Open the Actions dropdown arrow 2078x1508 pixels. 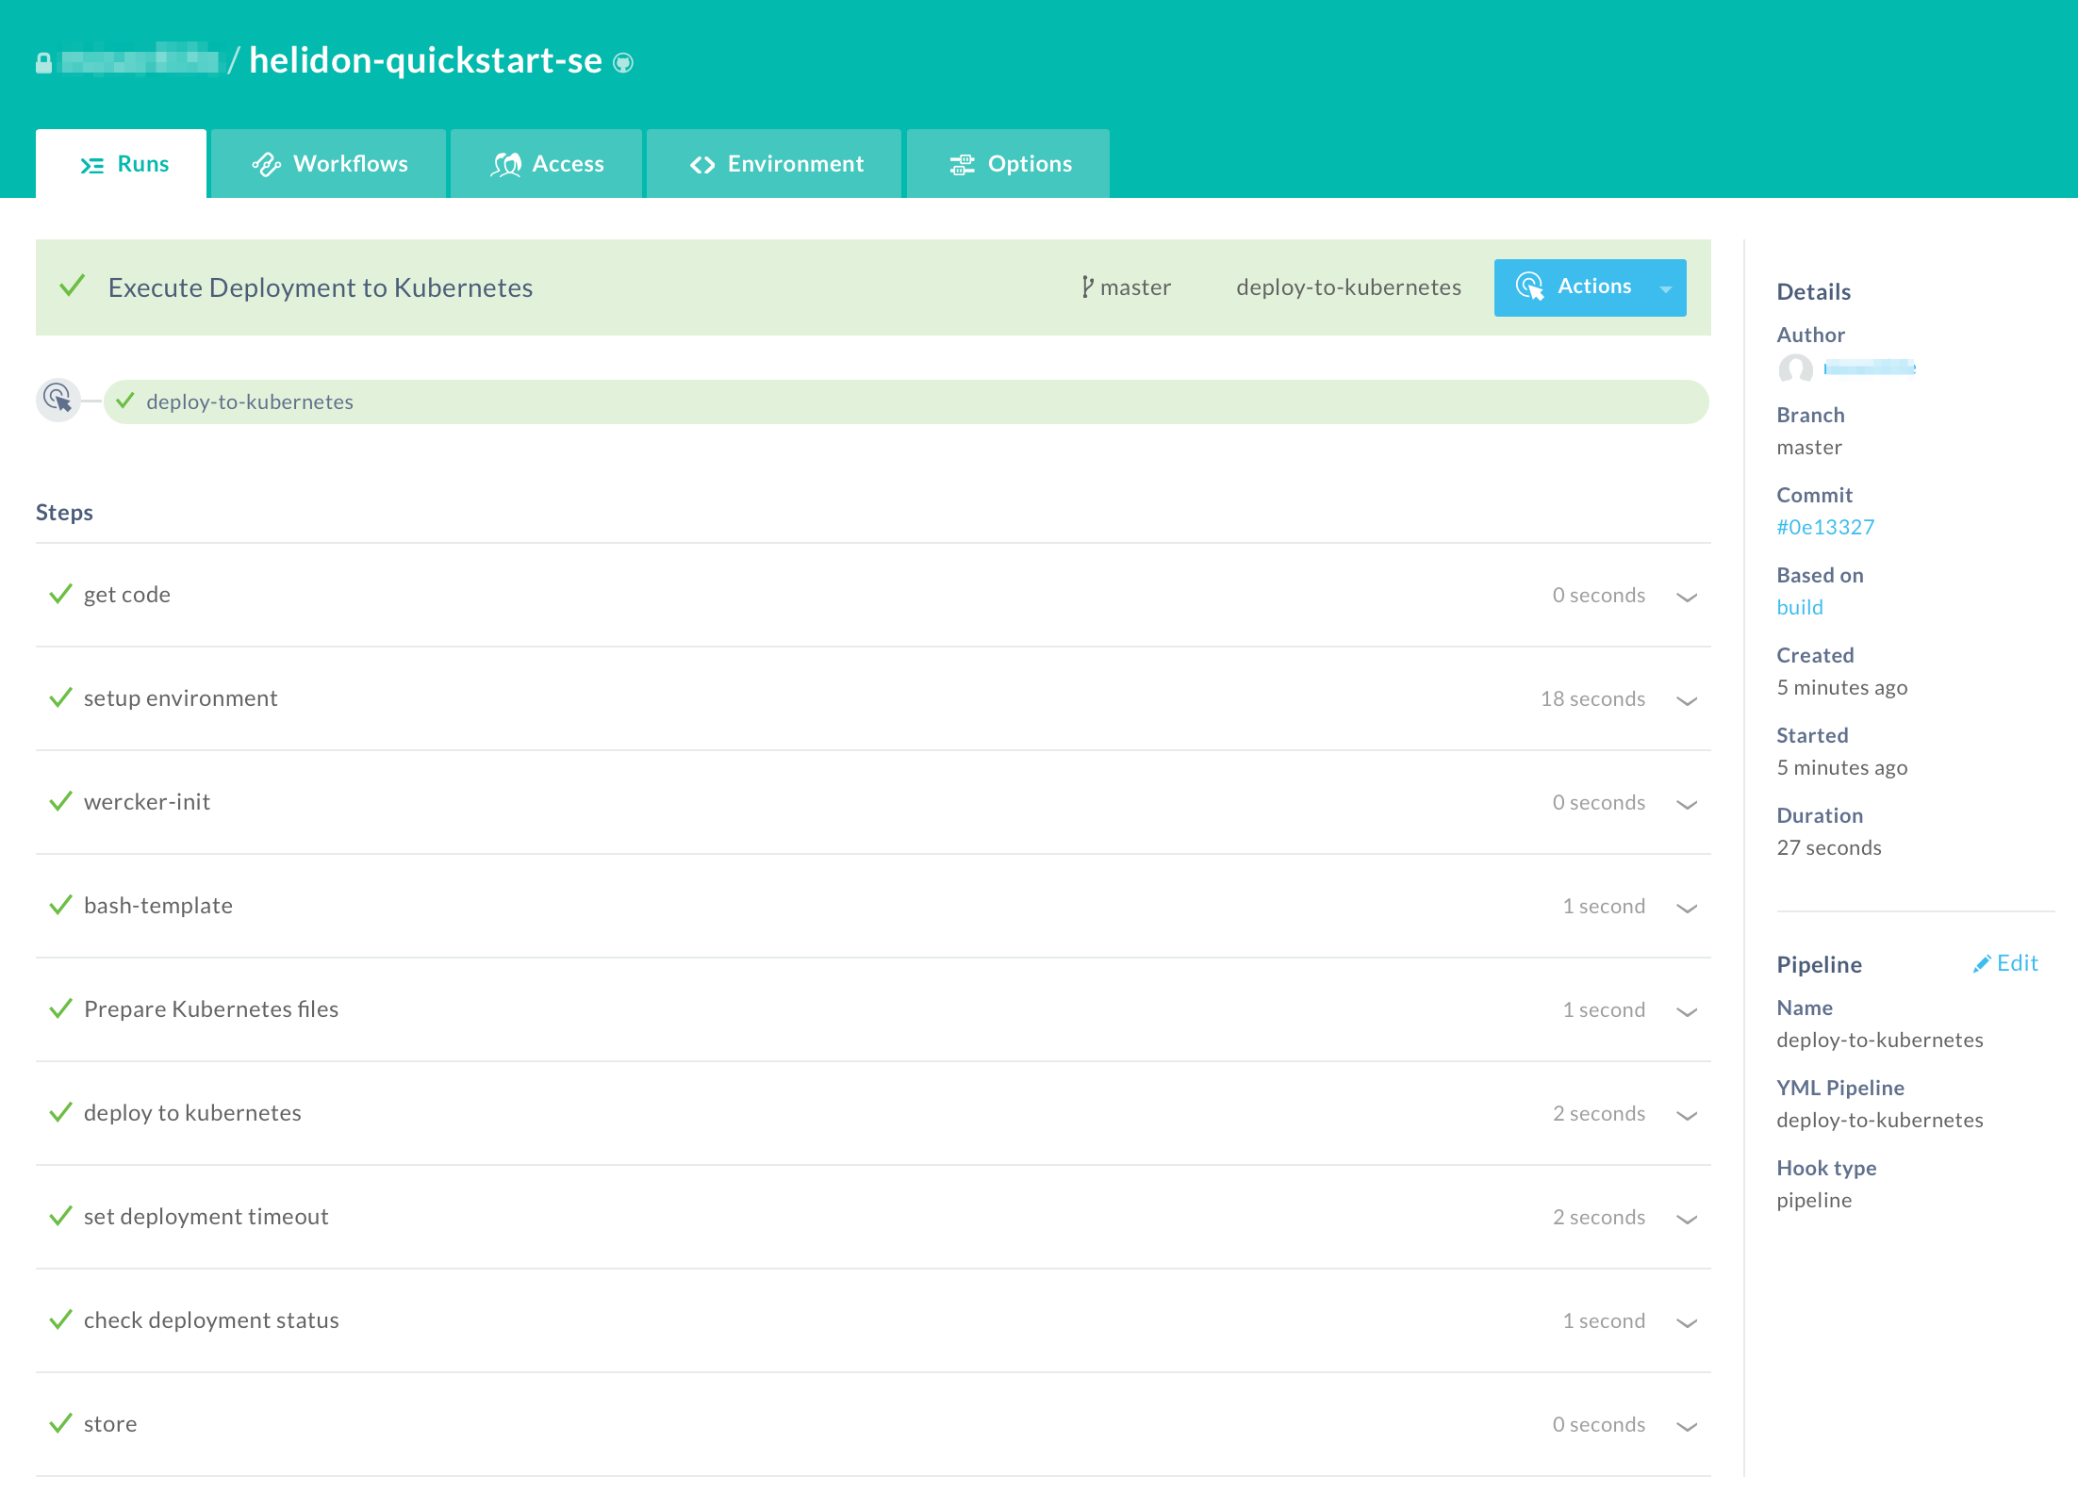point(1666,288)
